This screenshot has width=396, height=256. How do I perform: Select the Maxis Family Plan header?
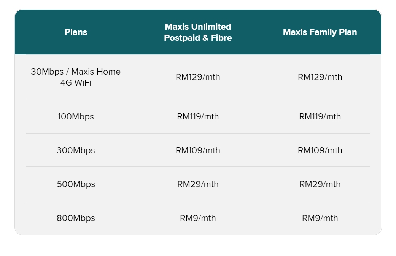(320, 32)
